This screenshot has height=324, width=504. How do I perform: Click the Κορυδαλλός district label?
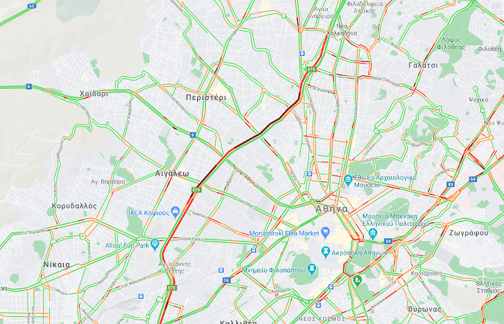74,206
